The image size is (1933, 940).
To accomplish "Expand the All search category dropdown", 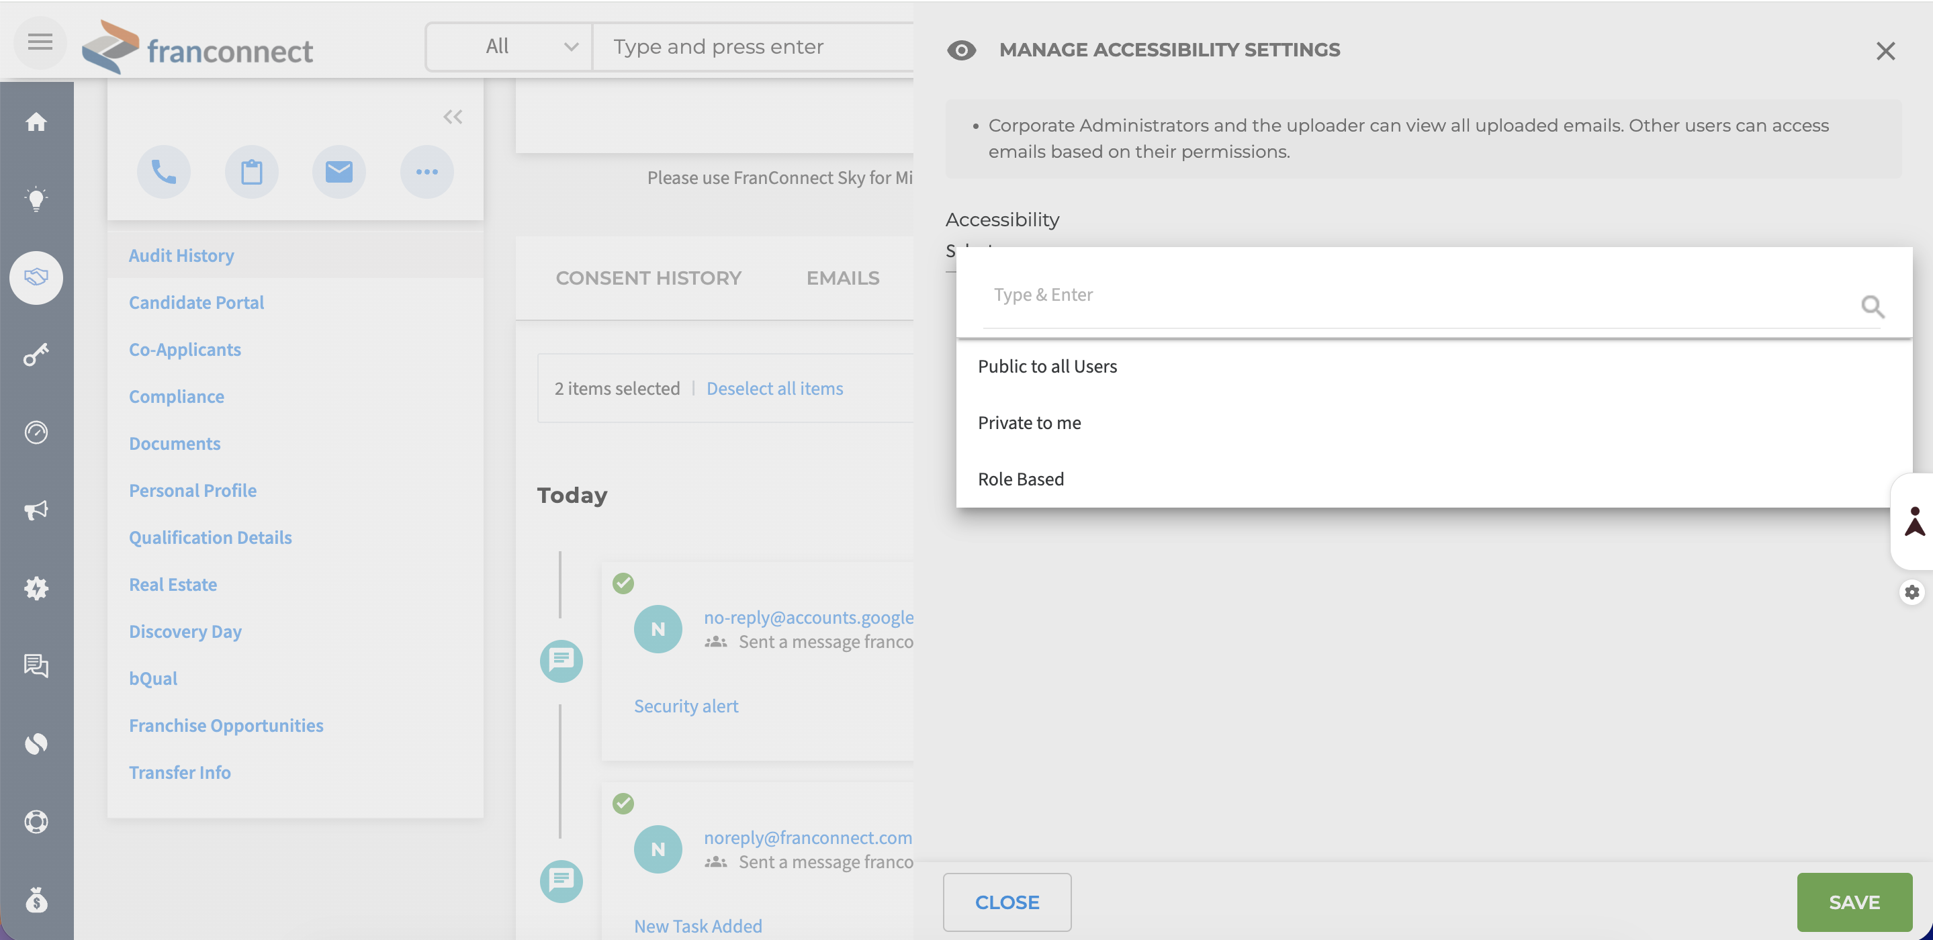I will click(x=510, y=46).
